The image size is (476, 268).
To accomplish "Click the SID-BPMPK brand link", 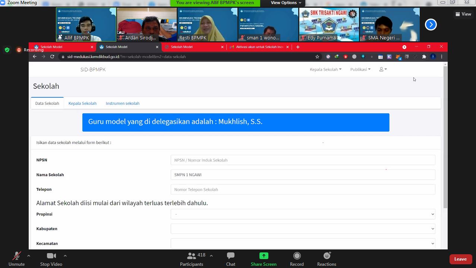I will tap(93, 70).
